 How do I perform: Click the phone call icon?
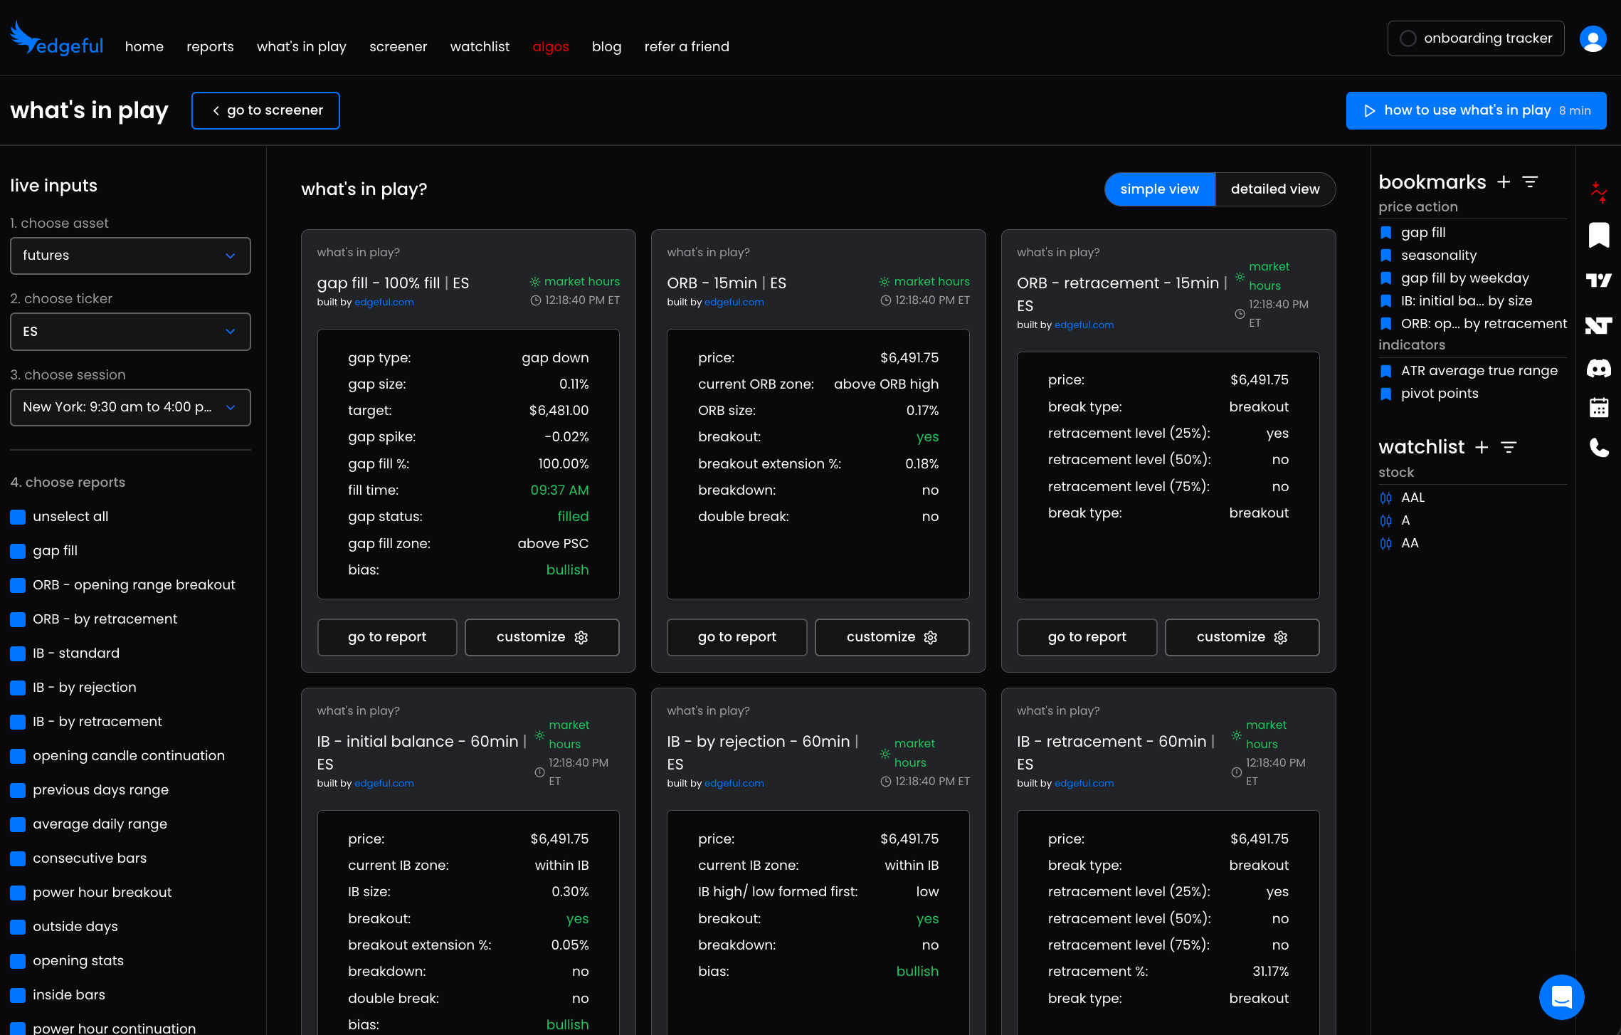[x=1599, y=448]
